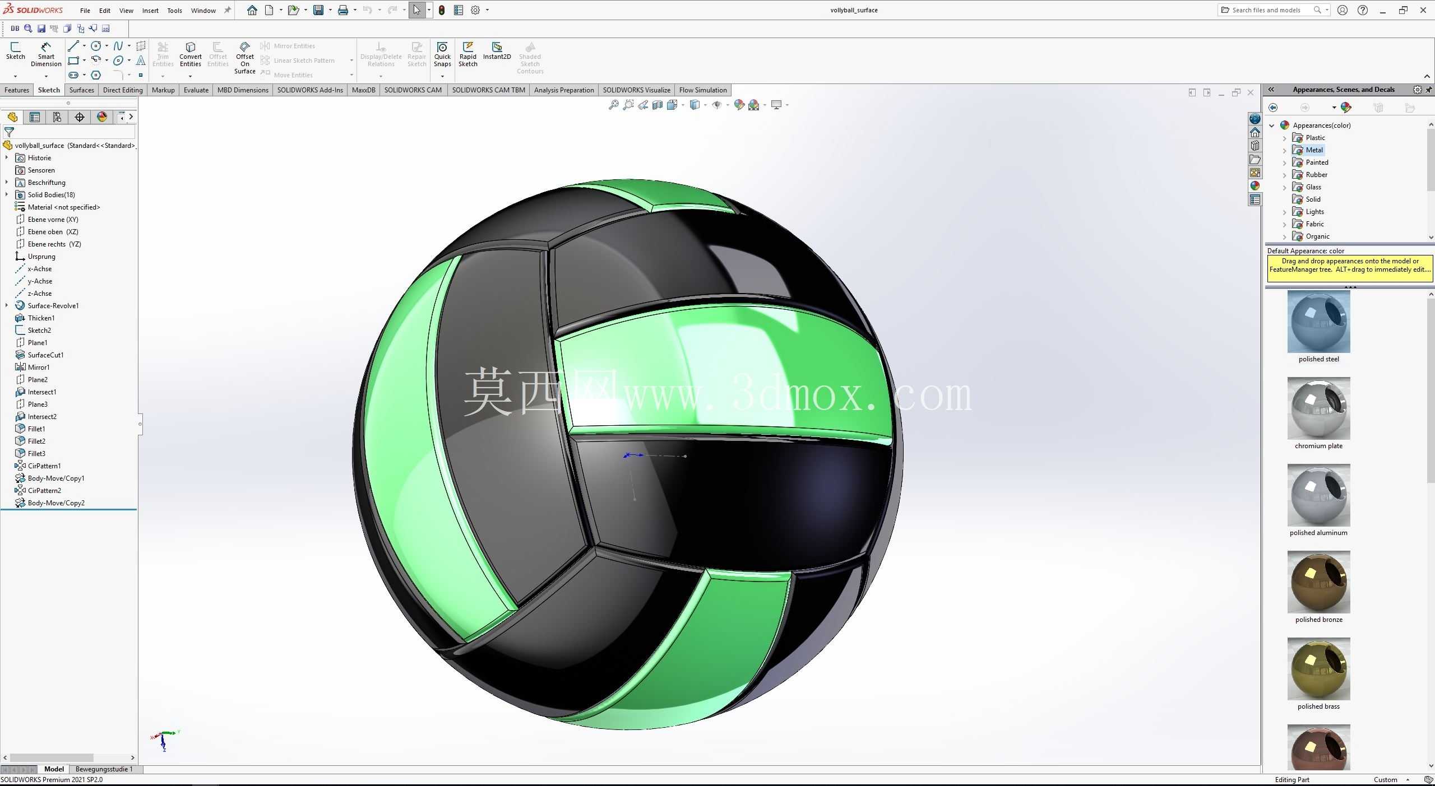Click the Zoom to Fit icon
The height and width of the screenshot is (786, 1435).
(x=613, y=105)
